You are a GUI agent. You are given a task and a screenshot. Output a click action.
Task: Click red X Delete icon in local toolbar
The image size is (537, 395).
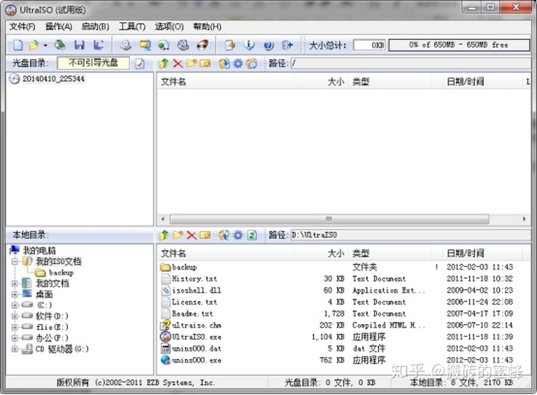192,235
